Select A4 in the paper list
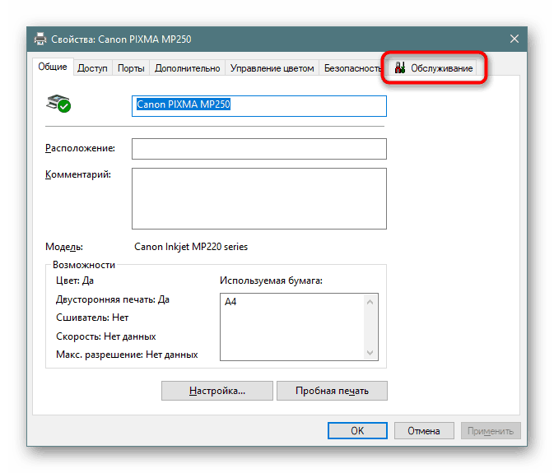The image size is (554, 473). 230,303
